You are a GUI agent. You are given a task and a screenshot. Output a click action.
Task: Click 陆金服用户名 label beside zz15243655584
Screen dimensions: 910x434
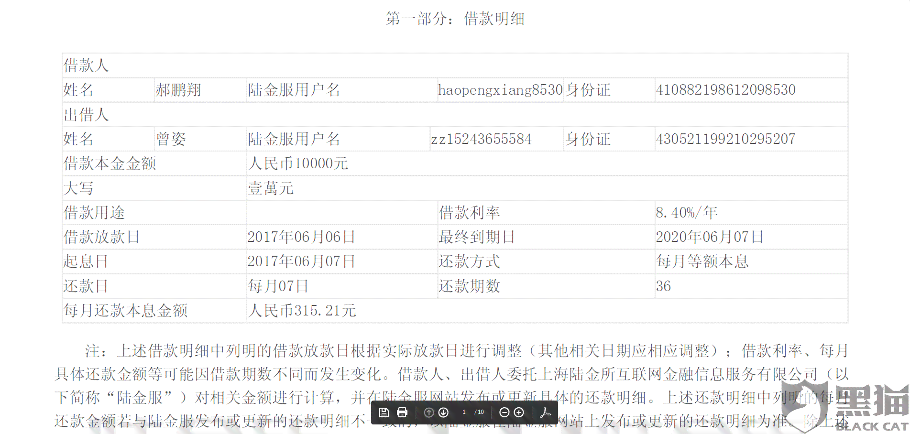pyautogui.click(x=294, y=139)
